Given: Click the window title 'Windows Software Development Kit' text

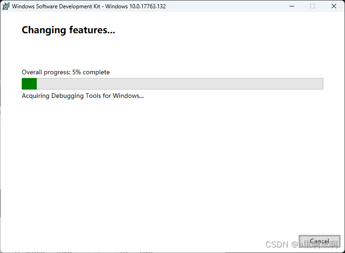Looking at the screenshot, I should click(x=56, y=6).
